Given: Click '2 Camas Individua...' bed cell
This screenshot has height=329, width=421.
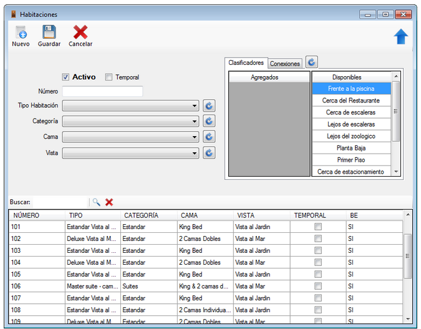Looking at the screenshot, I should coord(205,310).
